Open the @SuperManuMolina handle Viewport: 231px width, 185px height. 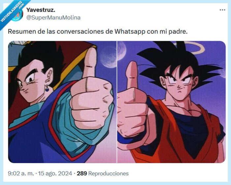(53, 18)
